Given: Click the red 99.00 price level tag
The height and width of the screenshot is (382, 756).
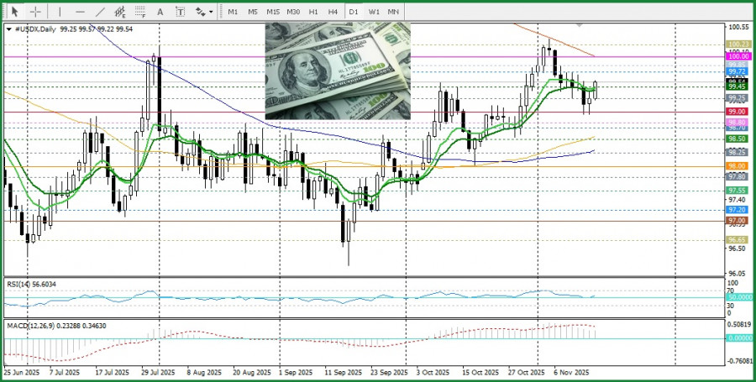Looking at the screenshot, I should point(738,112).
